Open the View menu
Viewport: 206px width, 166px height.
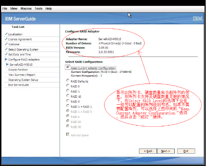point(14,9)
